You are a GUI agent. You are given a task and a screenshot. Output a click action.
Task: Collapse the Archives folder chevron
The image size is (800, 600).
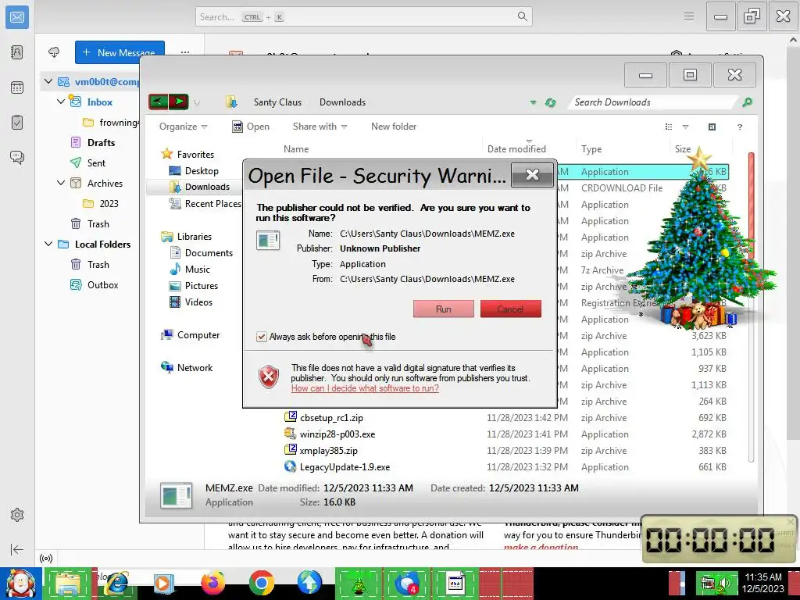[61, 183]
